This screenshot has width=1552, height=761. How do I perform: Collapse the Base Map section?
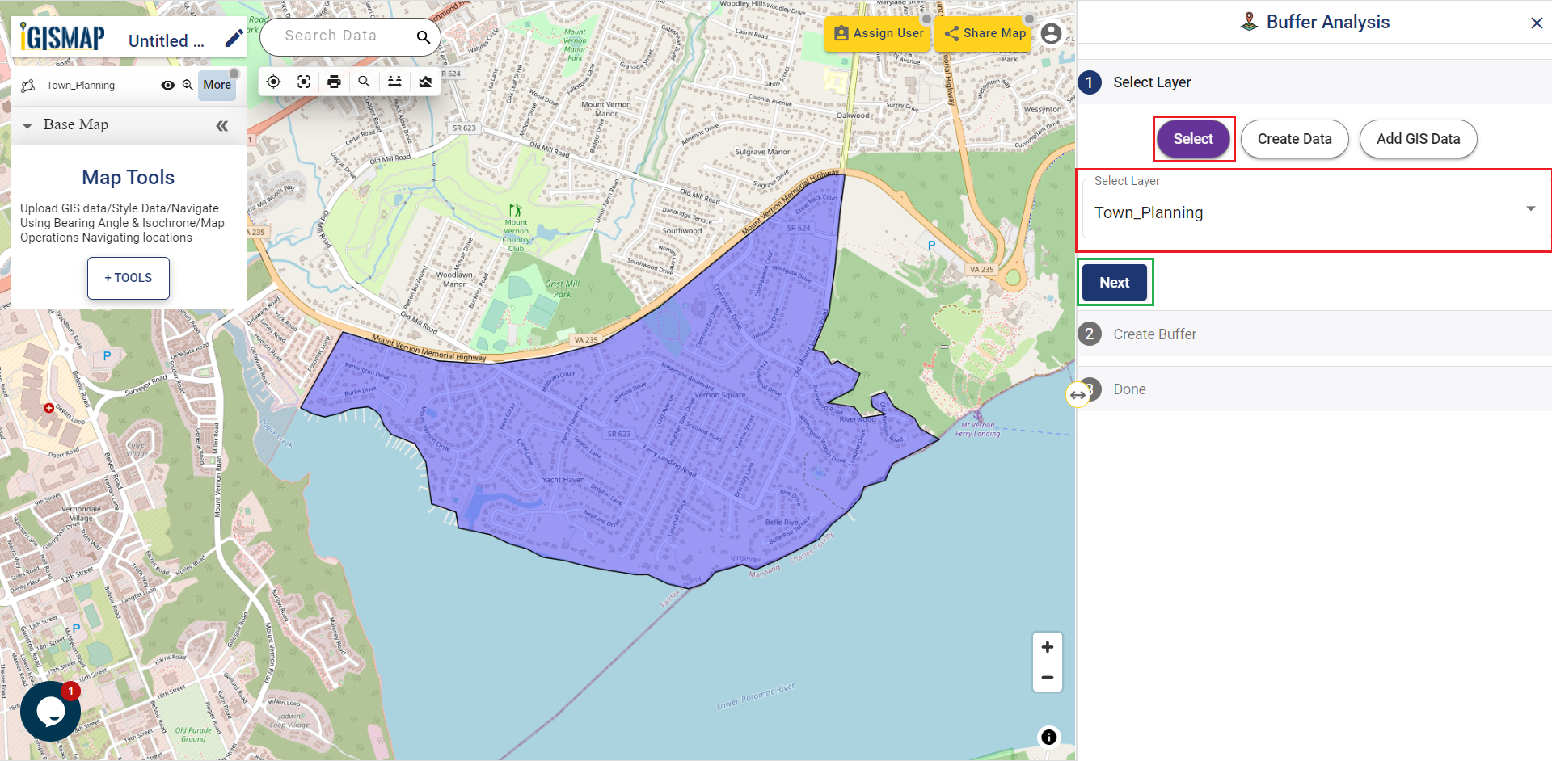27,124
